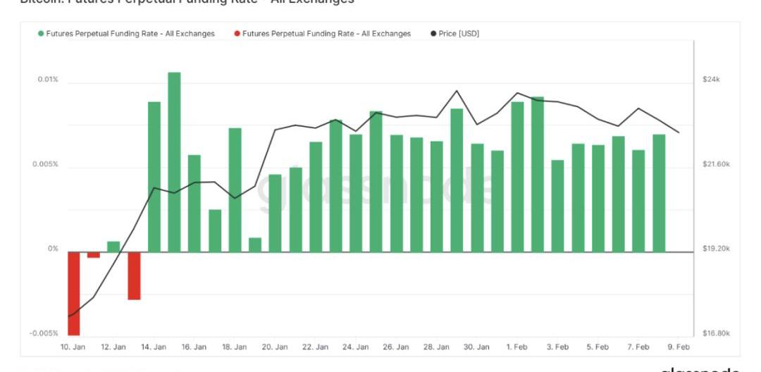The width and height of the screenshot is (761, 372).
Task: Click the "10. Jan" x-axis label
Action: coord(73,347)
